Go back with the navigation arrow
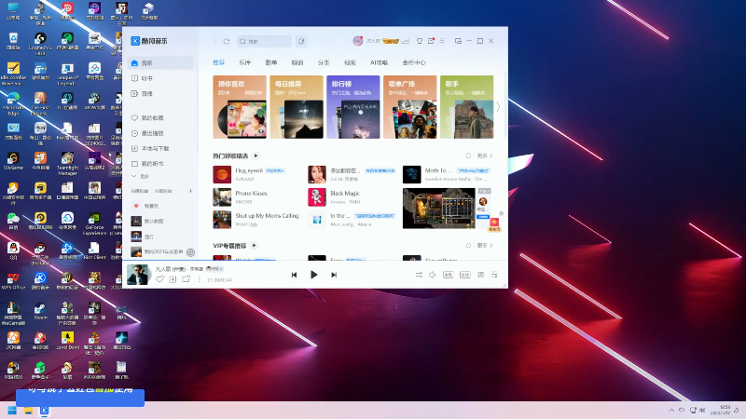Screen dimensions: 746x419 click(215, 41)
